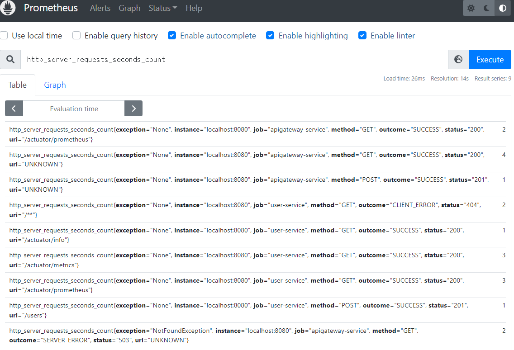Click the Prometheus brand title
This screenshot has width=514, height=350.
coord(51,8)
